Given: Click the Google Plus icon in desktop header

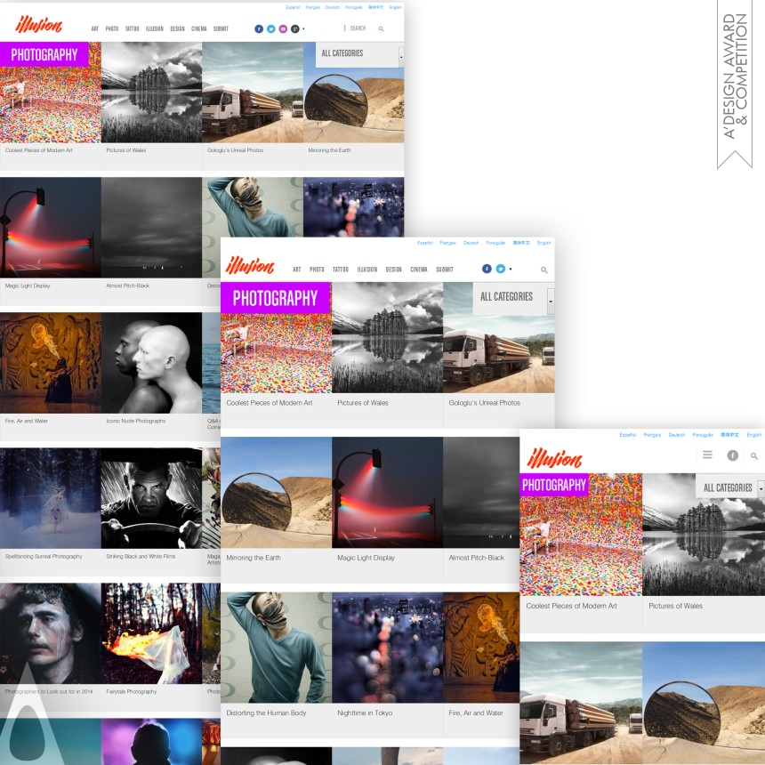Looking at the screenshot, I should click(x=294, y=28).
